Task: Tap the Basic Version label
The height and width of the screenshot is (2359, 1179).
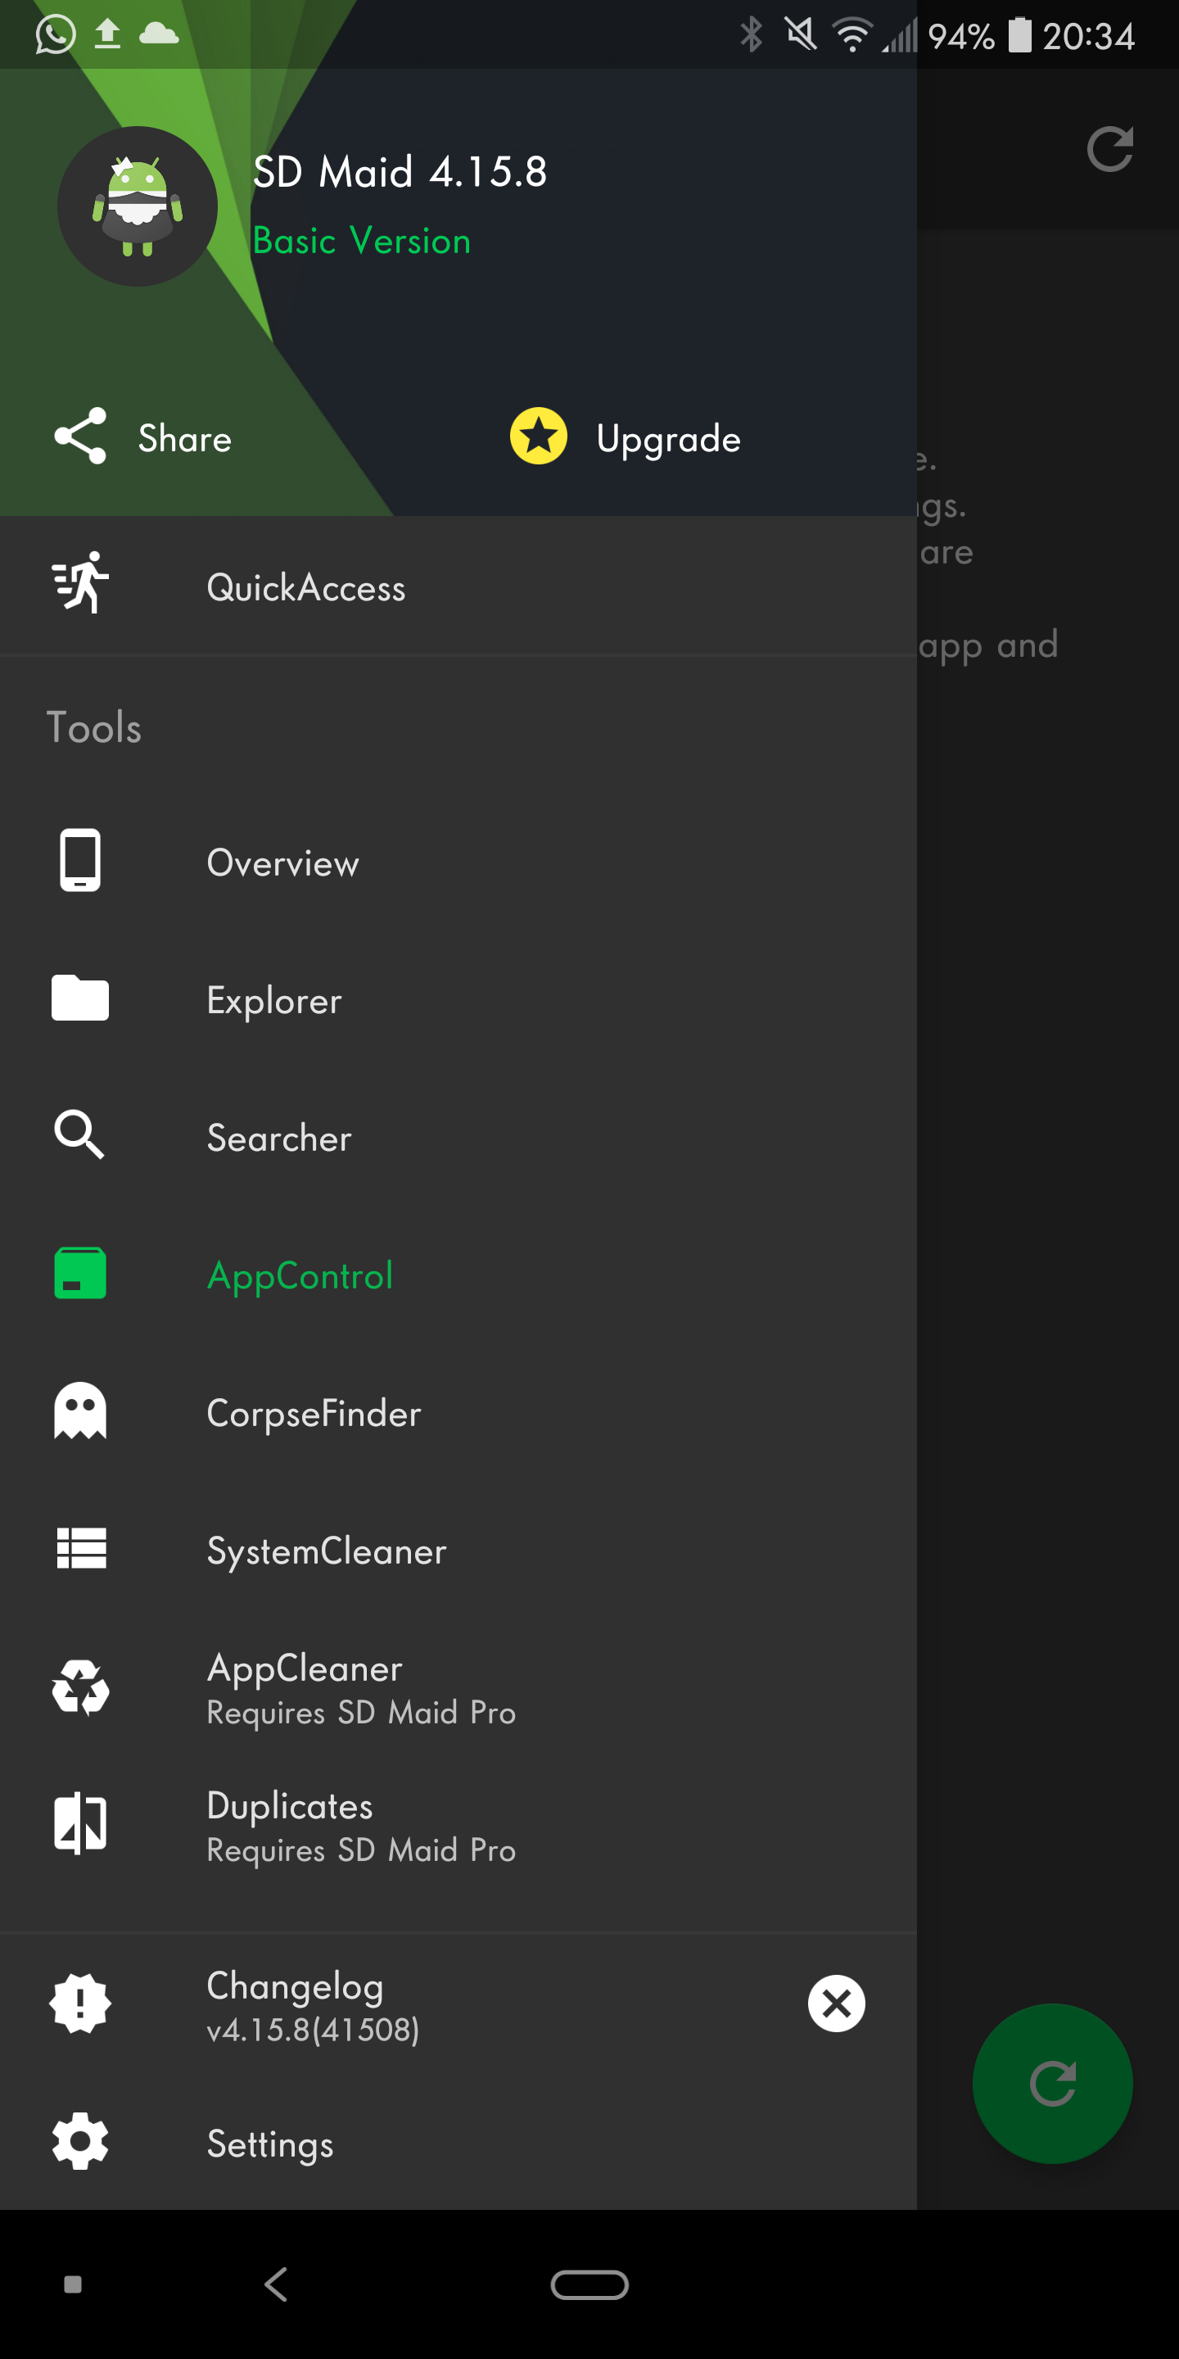Action: coord(362,241)
